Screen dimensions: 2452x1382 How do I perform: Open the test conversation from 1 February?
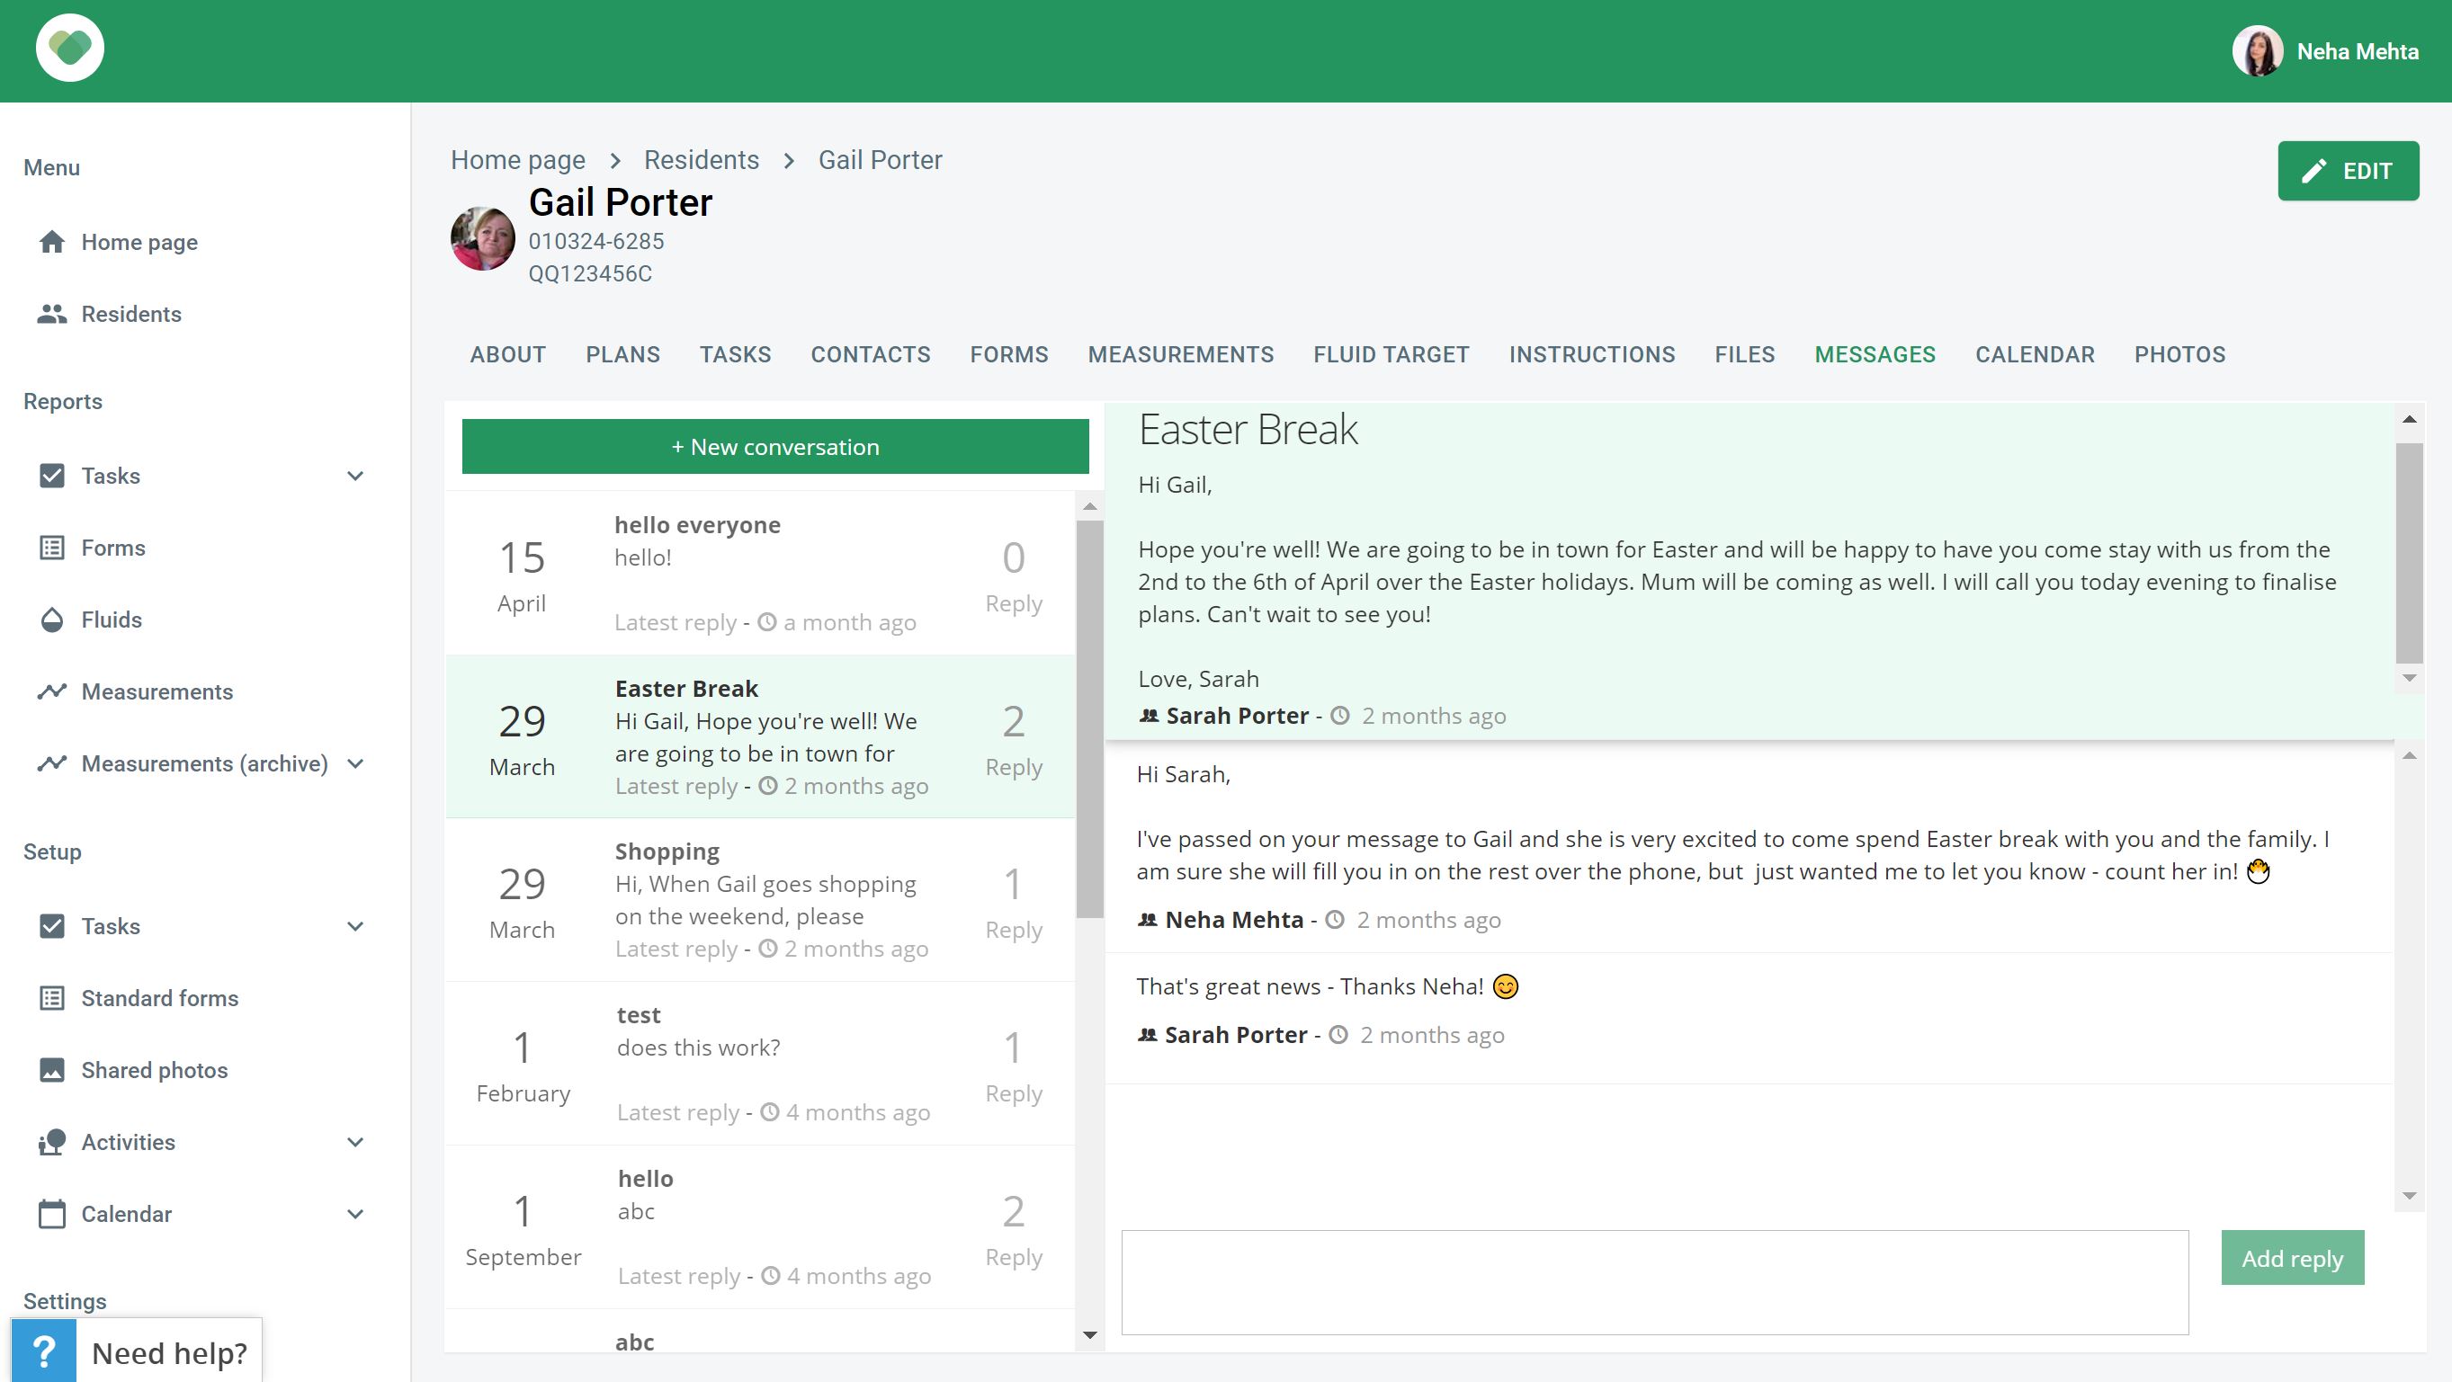click(x=761, y=1064)
